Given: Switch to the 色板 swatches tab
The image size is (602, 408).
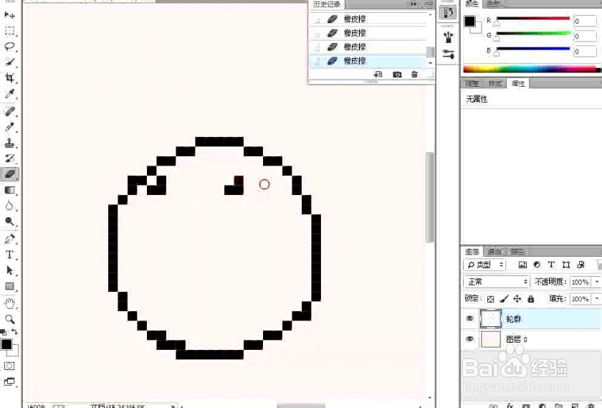Looking at the screenshot, I should click(x=494, y=4).
